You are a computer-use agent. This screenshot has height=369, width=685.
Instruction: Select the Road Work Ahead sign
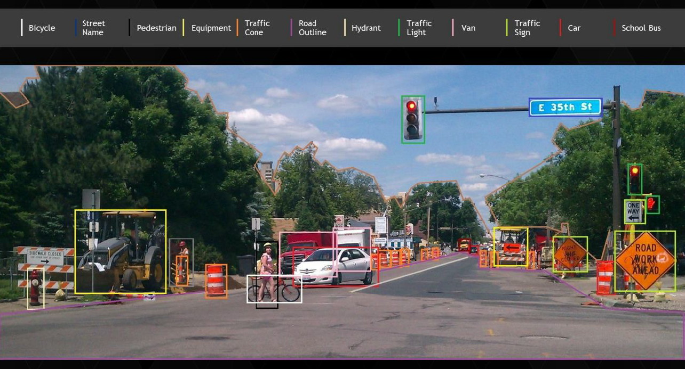tap(644, 260)
